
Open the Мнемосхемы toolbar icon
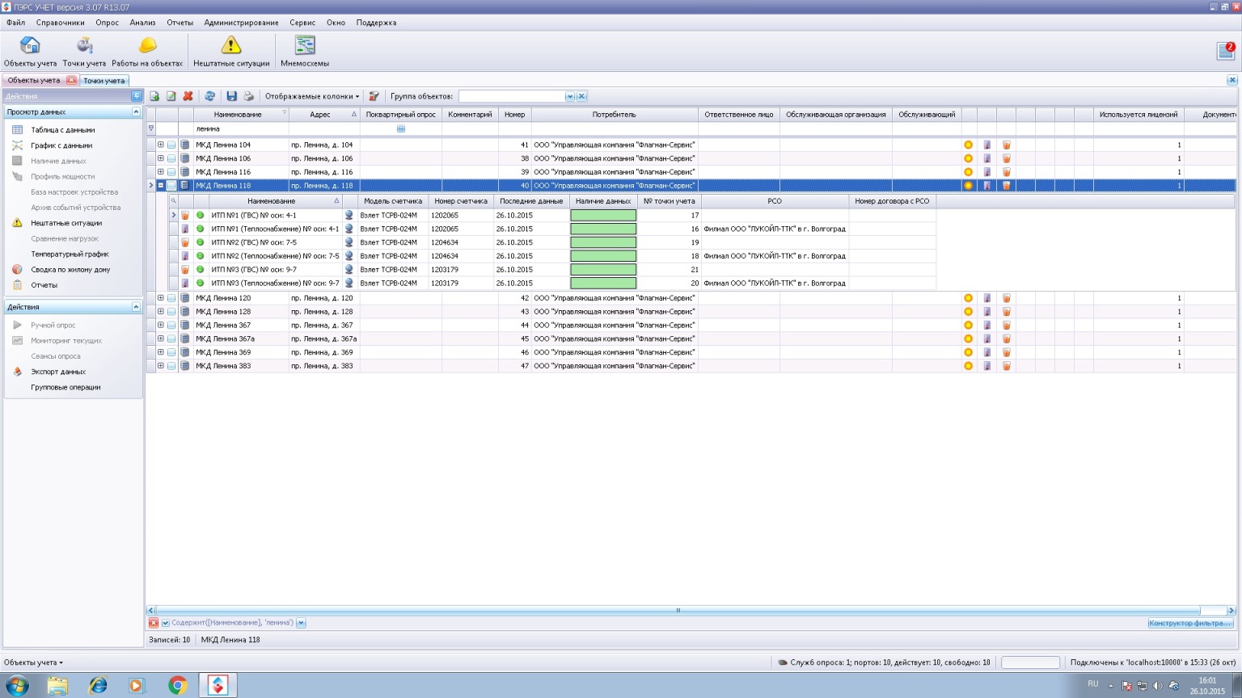[x=305, y=51]
